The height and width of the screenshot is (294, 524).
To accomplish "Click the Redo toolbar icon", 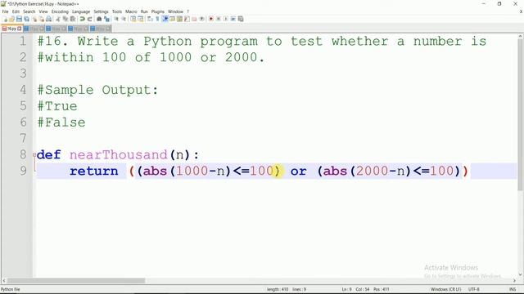I will click(x=89, y=19).
